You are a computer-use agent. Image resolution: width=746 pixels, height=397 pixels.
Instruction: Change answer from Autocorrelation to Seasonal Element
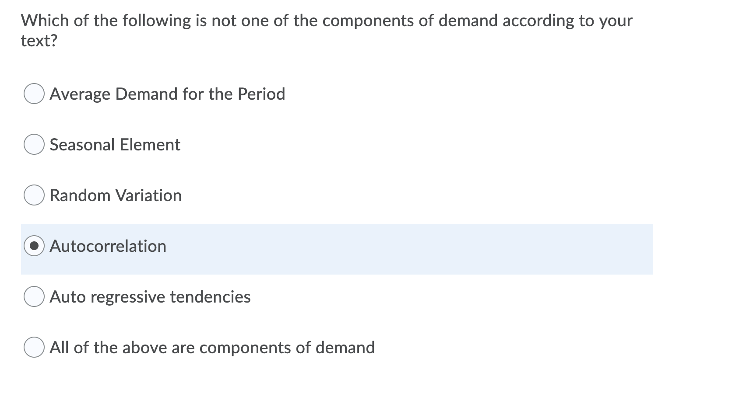[34, 144]
